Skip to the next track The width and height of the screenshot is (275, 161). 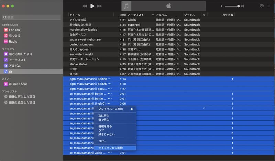100,6
